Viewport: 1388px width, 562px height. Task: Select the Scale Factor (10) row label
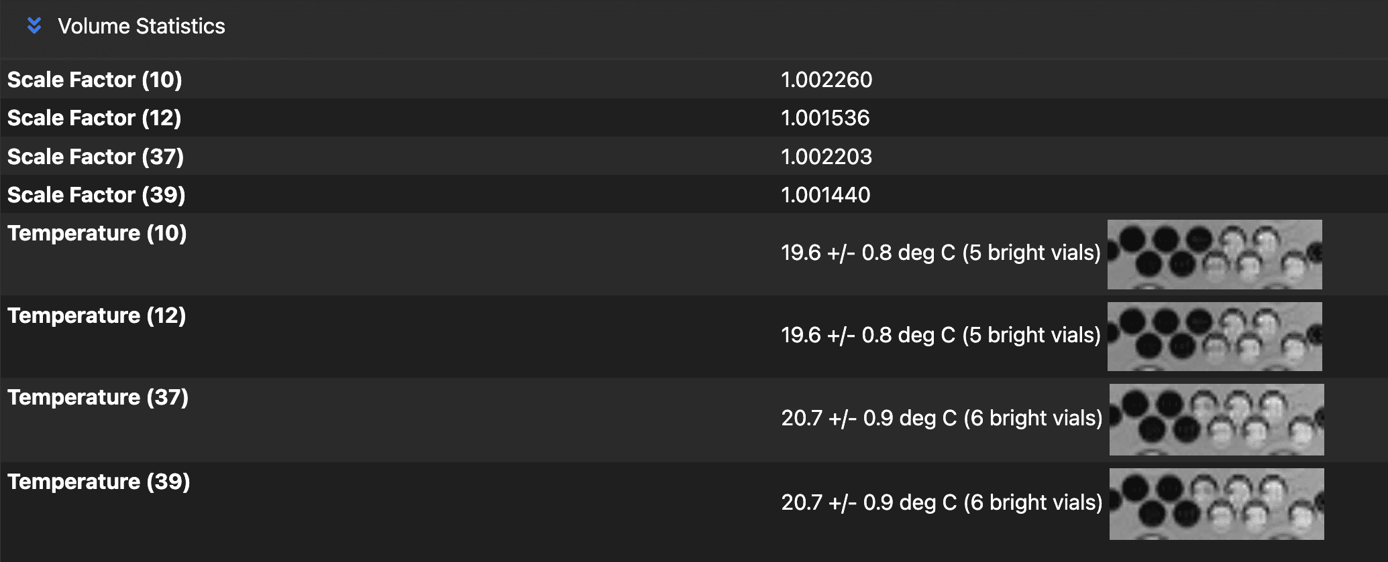click(x=95, y=80)
